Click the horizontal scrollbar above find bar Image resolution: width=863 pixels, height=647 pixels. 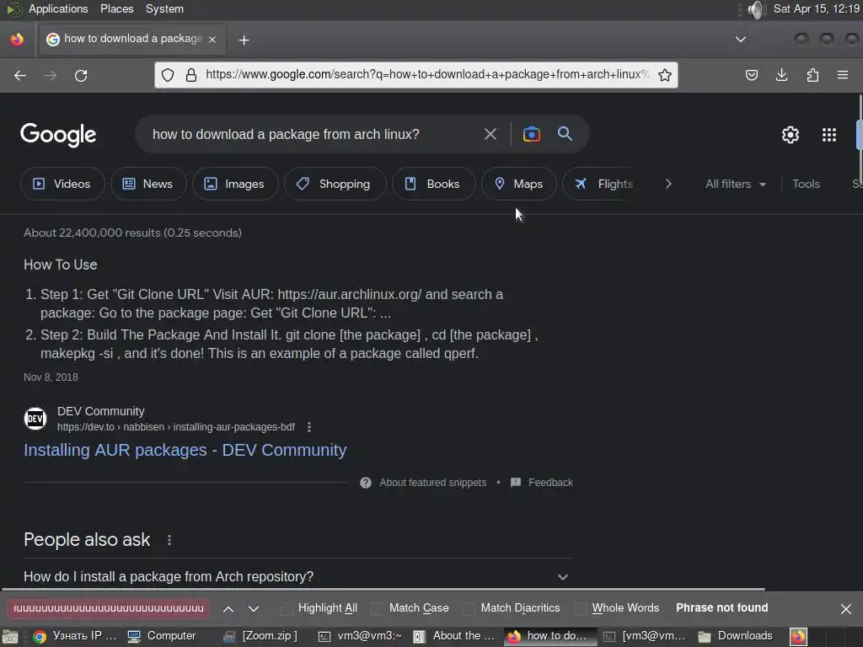(x=383, y=589)
